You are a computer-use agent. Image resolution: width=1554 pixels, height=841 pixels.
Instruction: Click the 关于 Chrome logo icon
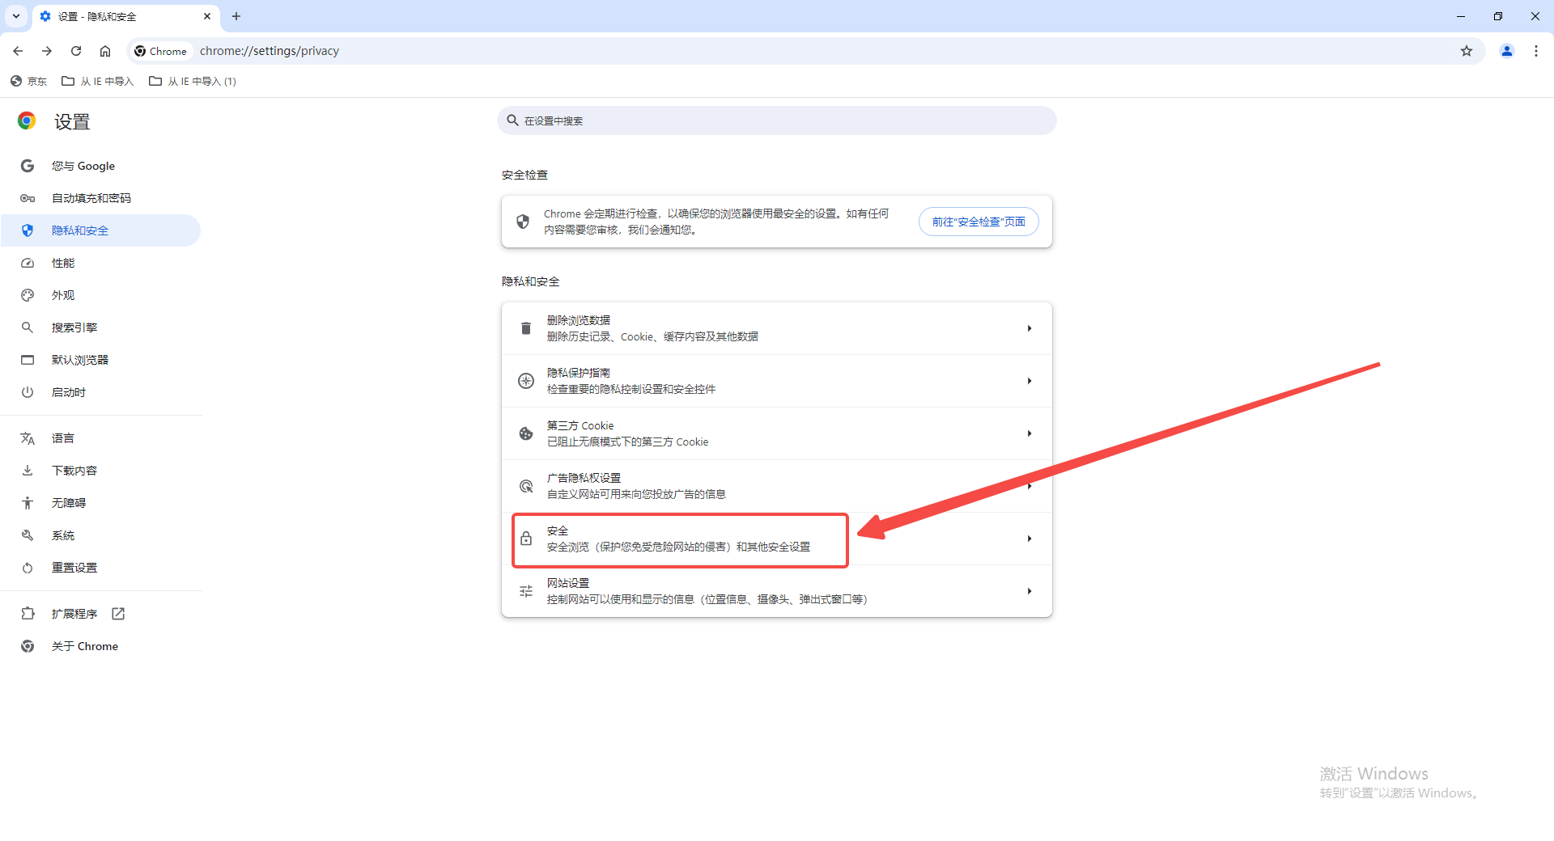tap(28, 646)
